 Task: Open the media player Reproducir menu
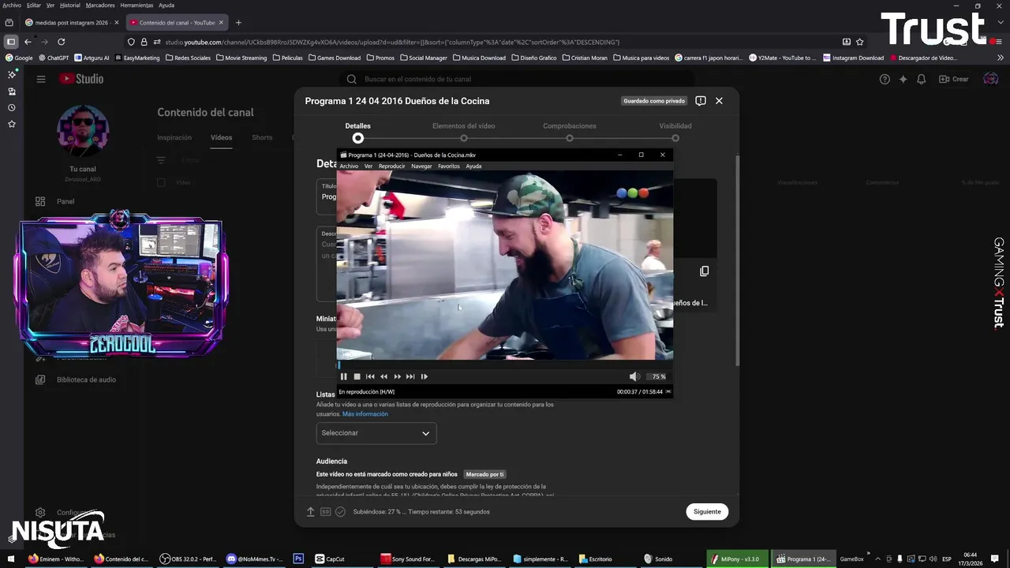click(x=391, y=166)
